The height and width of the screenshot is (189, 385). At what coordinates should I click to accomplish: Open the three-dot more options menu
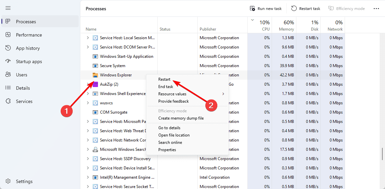coord(376,9)
